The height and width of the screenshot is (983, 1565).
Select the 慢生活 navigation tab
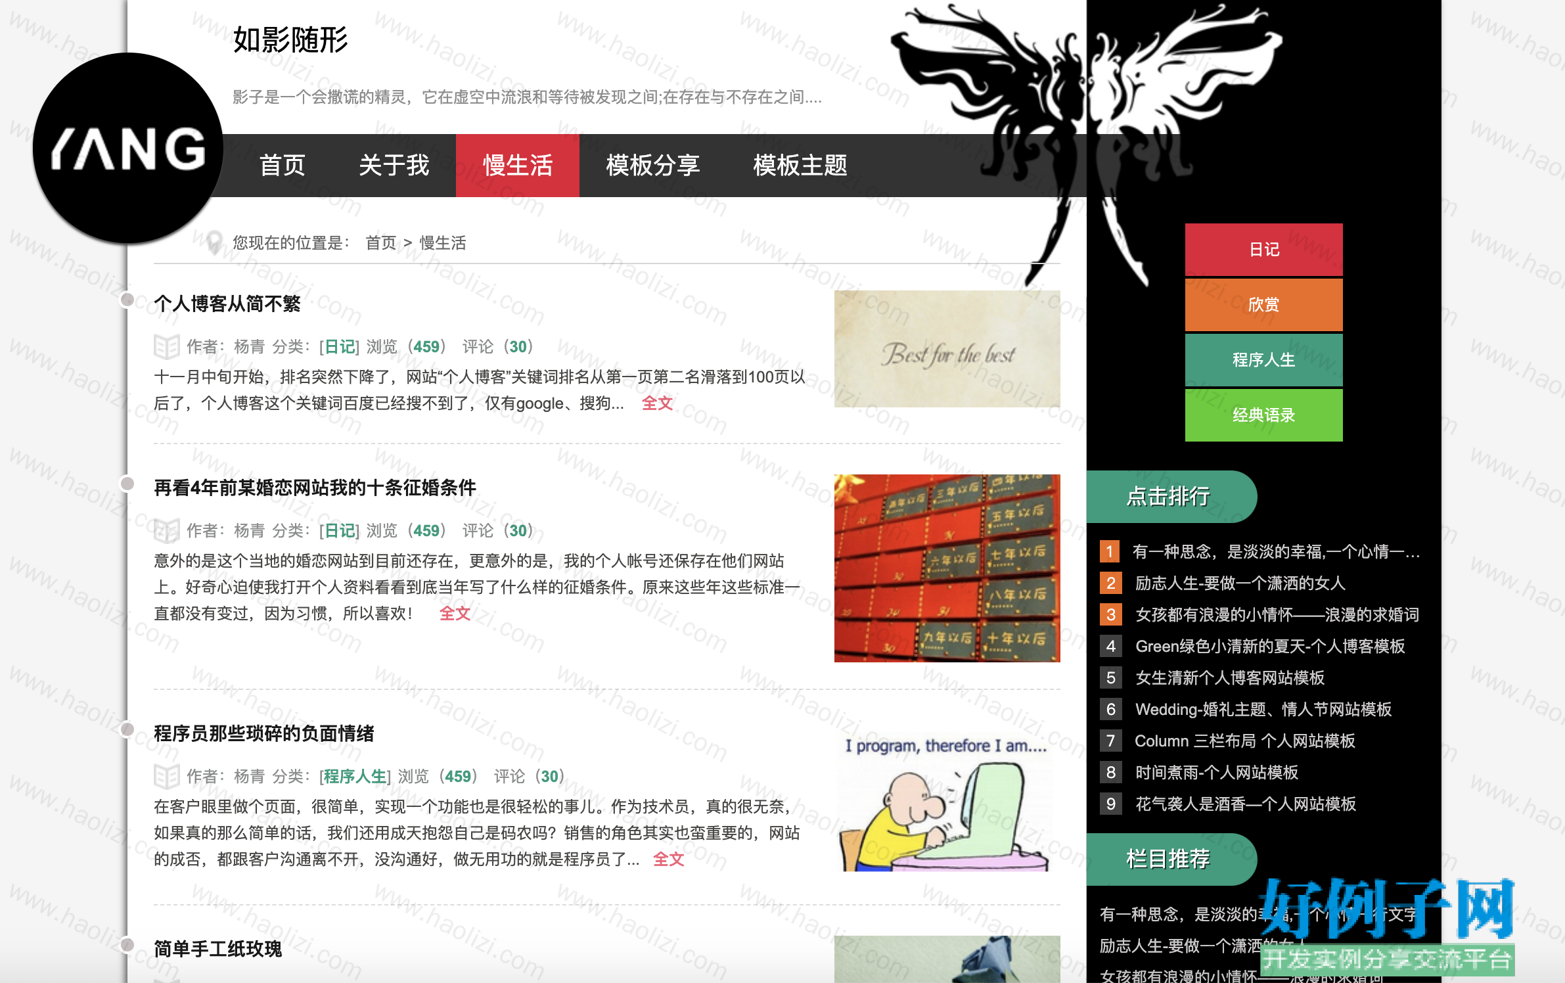coord(518,166)
